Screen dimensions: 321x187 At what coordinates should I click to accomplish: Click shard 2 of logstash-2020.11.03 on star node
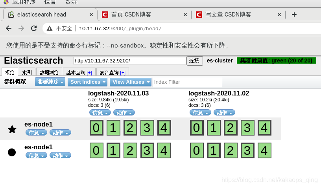pos(130,128)
